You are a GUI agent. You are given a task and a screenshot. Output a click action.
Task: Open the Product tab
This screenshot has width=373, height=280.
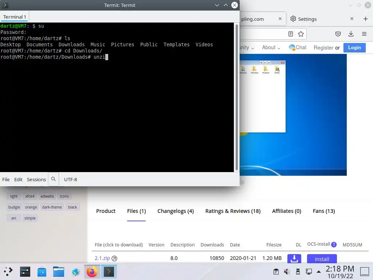[106, 211]
